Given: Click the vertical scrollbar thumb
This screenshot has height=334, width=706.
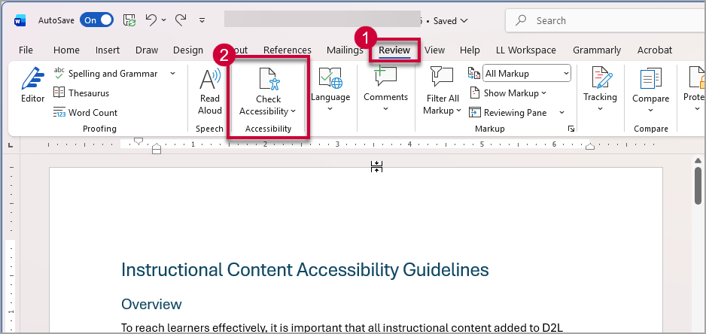Looking at the screenshot, I should 698,186.
